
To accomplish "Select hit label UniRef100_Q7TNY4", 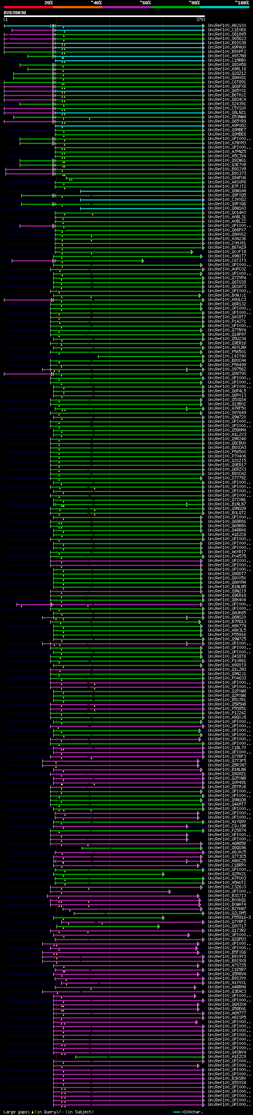I will pyautogui.click(x=227, y=330).
